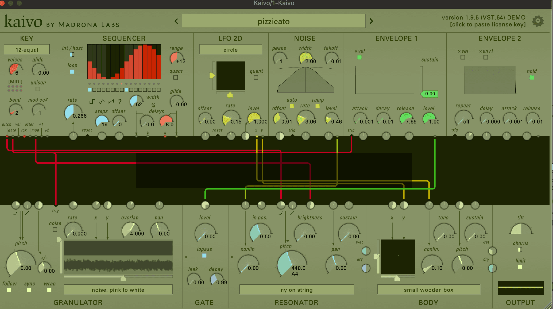Toggle the sequencer loop switch
This screenshot has height=309, width=553.
(72, 72)
